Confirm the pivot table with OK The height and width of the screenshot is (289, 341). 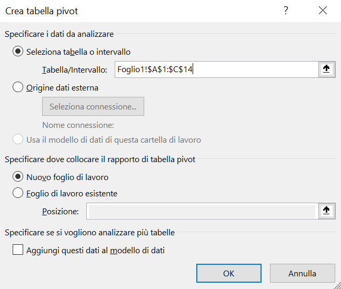point(229,273)
